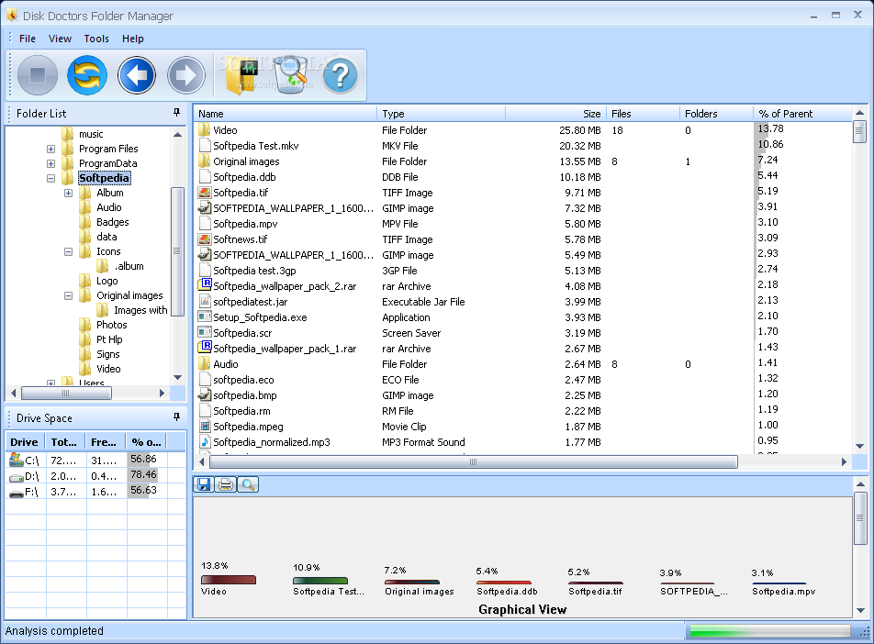Select the softpedia.eco row

click(523, 380)
